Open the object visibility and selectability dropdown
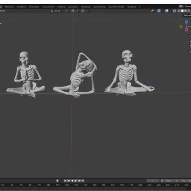191x191 pixels. (153, 11)
